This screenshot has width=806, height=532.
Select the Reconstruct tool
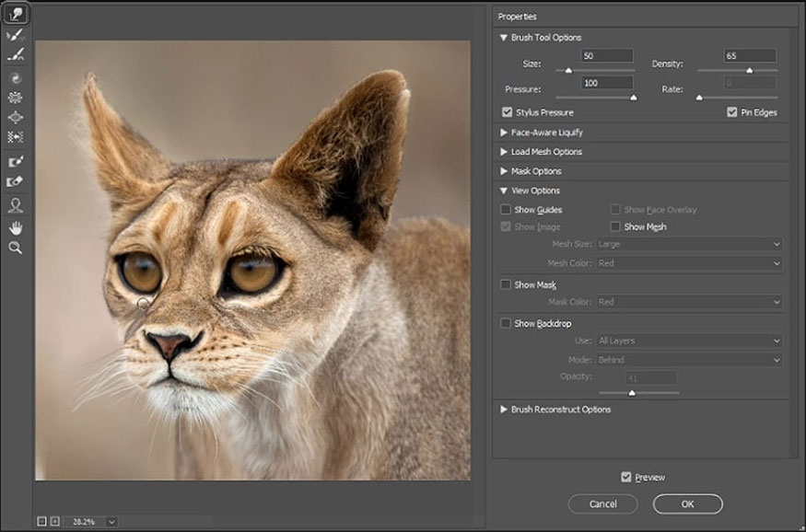pos(15,35)
